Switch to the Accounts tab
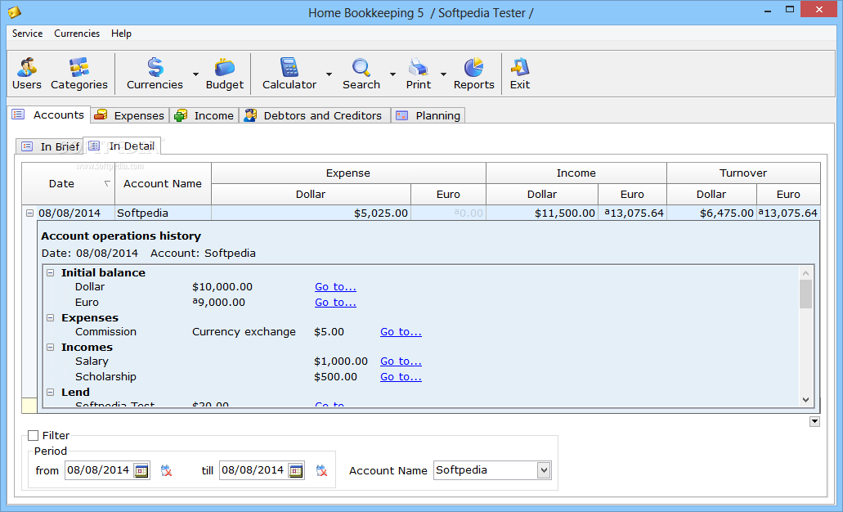843x512 pixels. (x=48, y=115)
